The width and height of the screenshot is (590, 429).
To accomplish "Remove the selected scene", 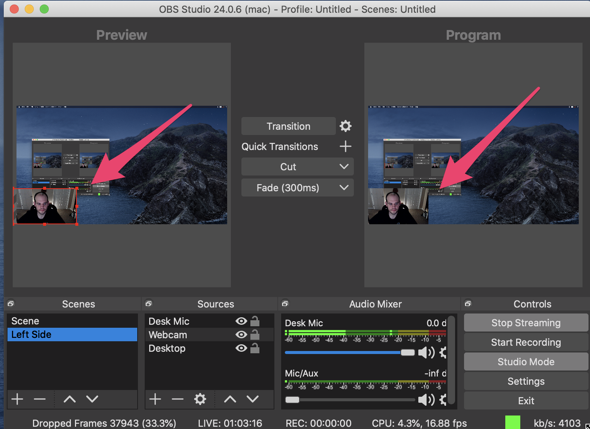I will click(x=40, y=399).
